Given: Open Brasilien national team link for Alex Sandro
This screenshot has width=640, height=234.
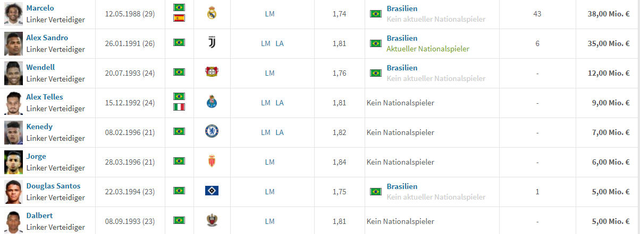Looking at the screenshot, I should pyautogui.click(x=402, y=38).
